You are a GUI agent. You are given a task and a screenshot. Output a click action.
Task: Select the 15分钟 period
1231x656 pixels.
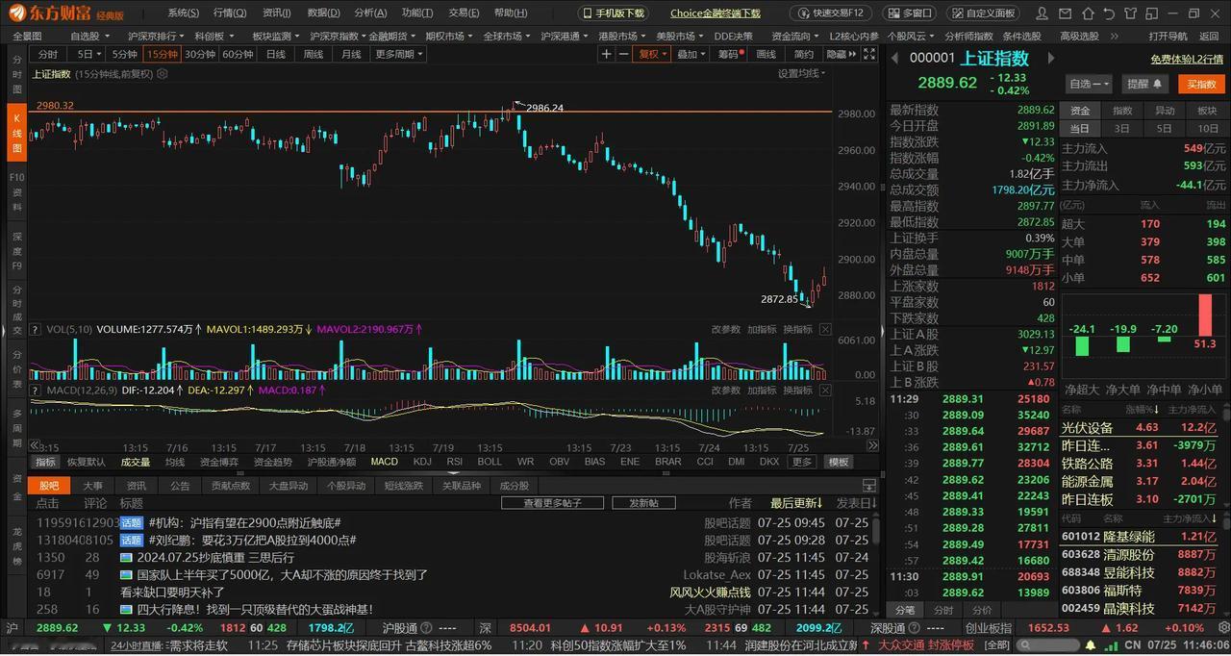click(162, 54)
